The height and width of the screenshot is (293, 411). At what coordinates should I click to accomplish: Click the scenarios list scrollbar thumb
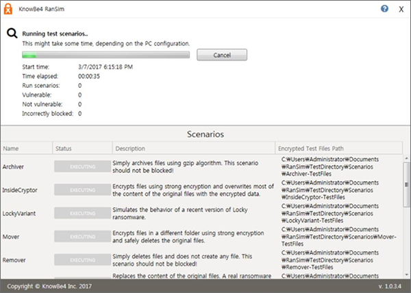click(x=406, y=185)
